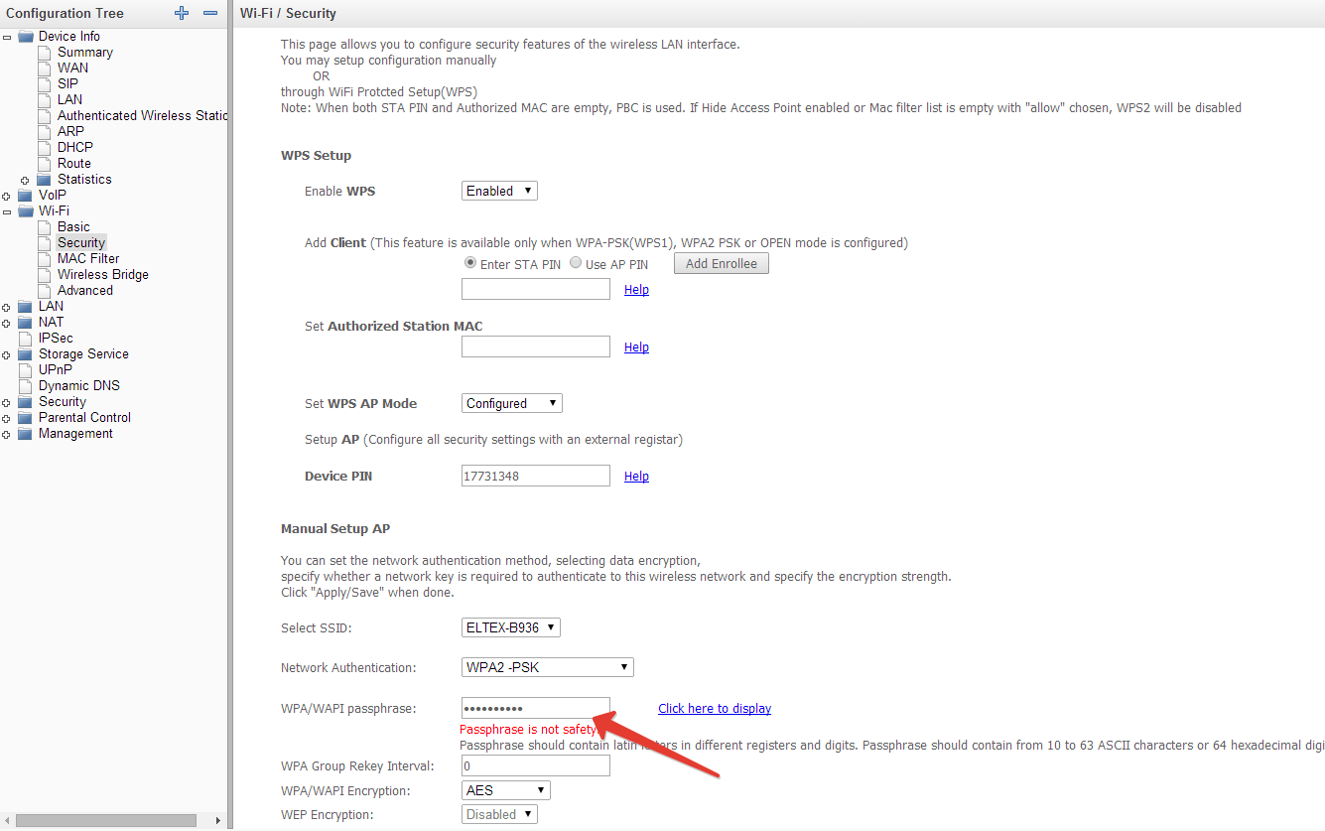Select the Use AP PIN radio button

tap(576, 263)
